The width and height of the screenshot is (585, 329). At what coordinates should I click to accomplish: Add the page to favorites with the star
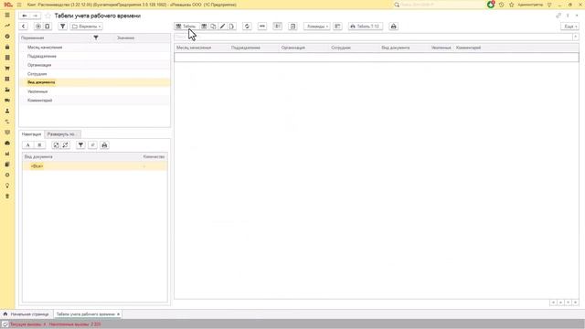[48, 16]
